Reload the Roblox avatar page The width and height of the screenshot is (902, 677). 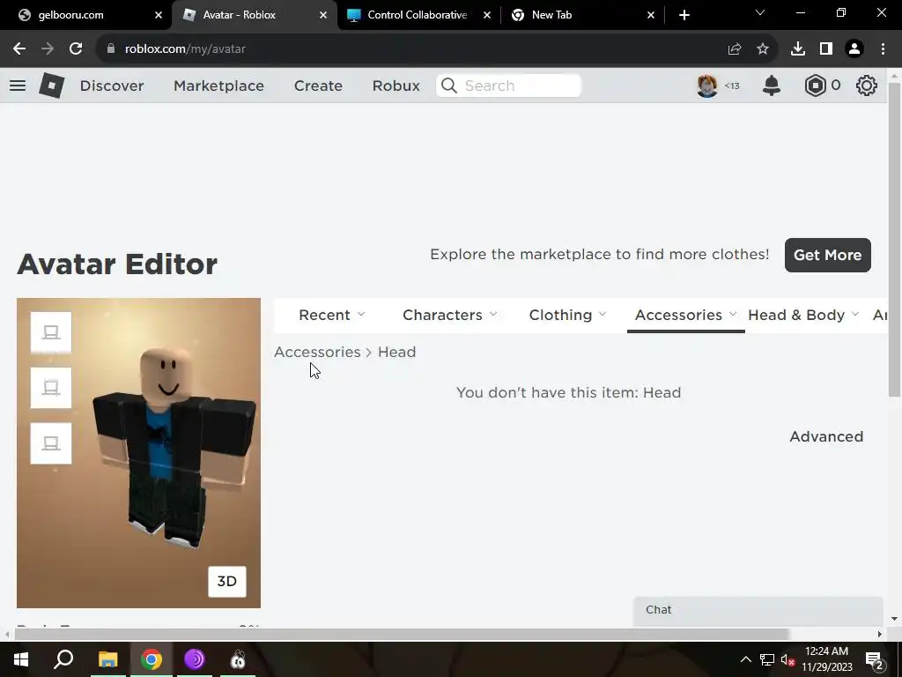tap(76, 49)
